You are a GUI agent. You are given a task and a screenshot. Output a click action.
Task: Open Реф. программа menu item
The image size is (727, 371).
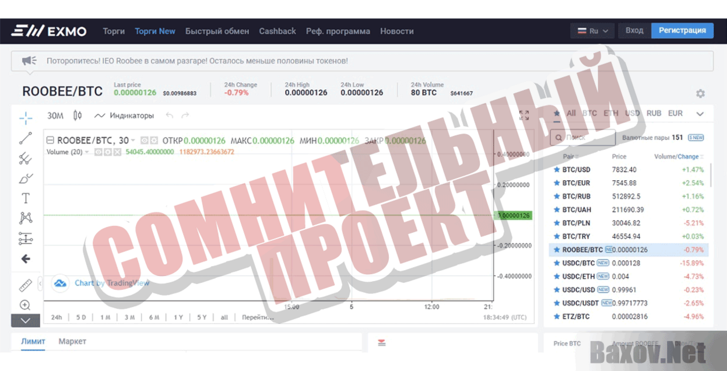[338, 31]
